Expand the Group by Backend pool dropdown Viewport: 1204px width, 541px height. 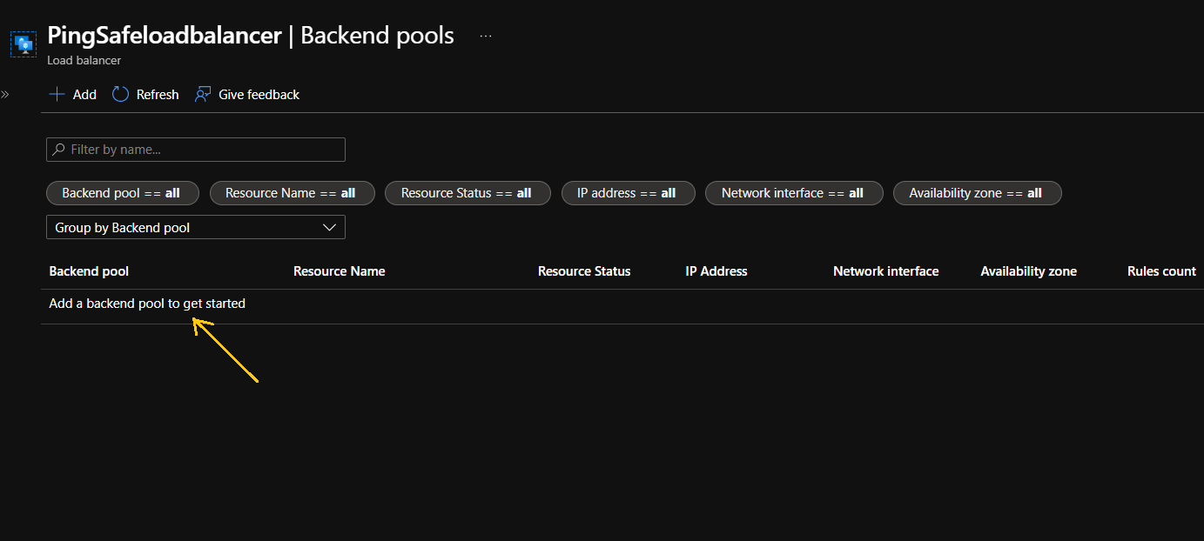pyautogui.click(x=196, y=228)
